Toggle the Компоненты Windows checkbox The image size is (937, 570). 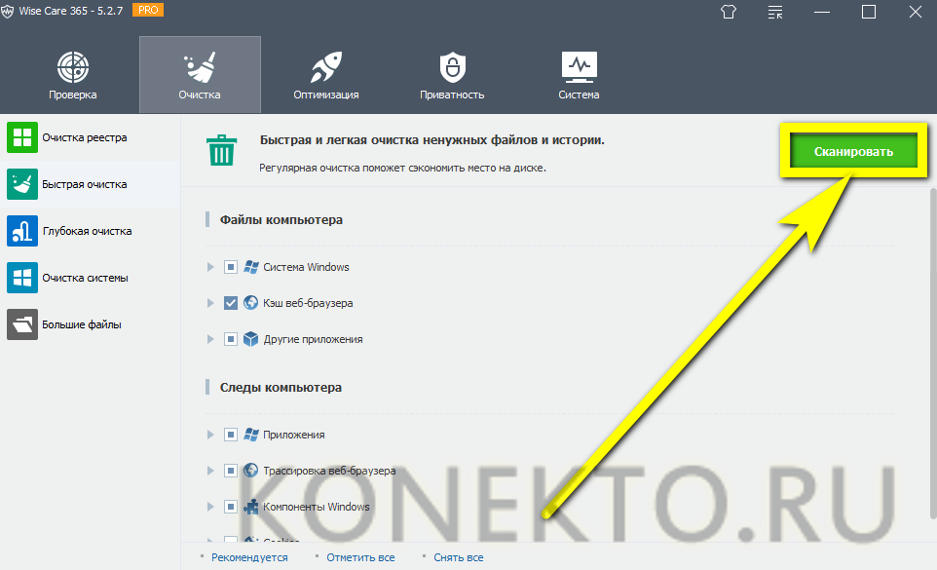[x=231, y=507]
